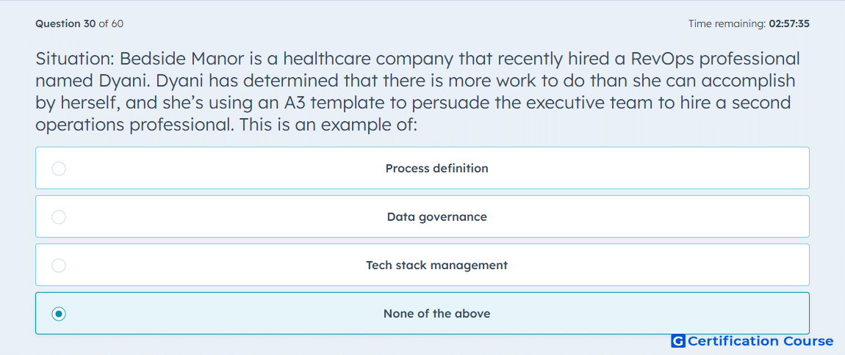
Task: Click the "Process definition" answer text
Action: tap(436, 169)
